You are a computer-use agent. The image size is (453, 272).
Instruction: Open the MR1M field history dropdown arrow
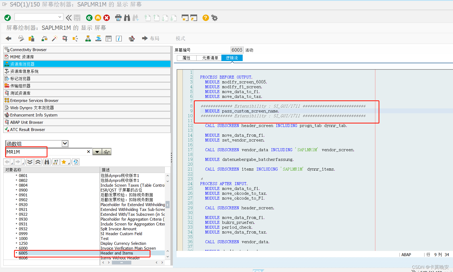coord(97,152)
